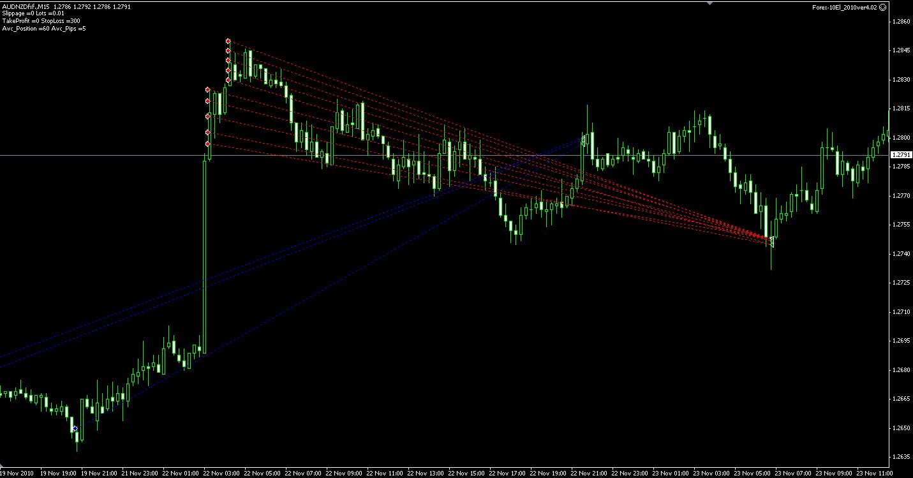Click the 1.2725 price scale label
Image resolution: width=913 pixels, height=478 pixels.
[x=902, y=283]
